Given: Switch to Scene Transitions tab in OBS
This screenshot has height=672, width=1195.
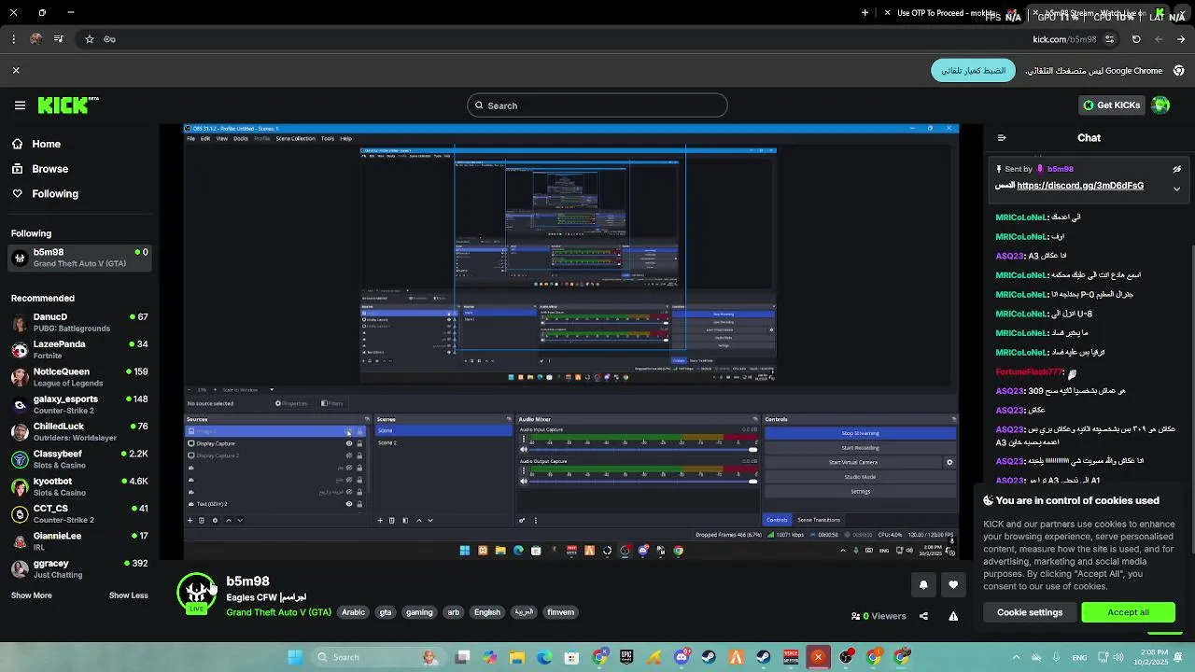Looking at the screenshot, I should tap(819, 520).
